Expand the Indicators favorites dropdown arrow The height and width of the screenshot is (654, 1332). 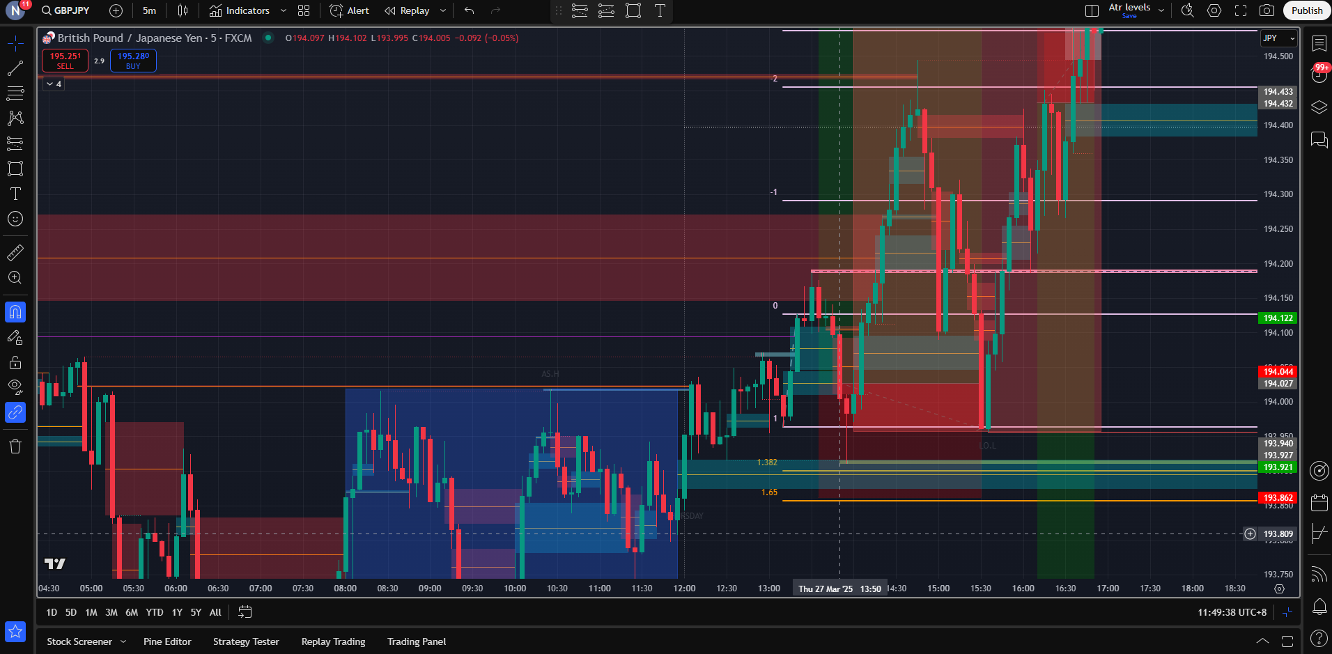(x=284, y=10)
